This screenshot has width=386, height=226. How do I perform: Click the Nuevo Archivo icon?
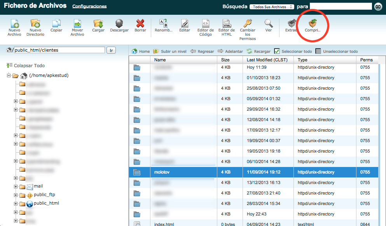(x=14, y=24)
